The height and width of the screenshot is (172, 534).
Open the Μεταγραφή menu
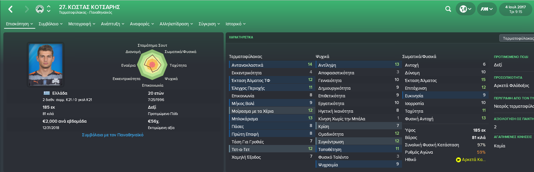82,24
